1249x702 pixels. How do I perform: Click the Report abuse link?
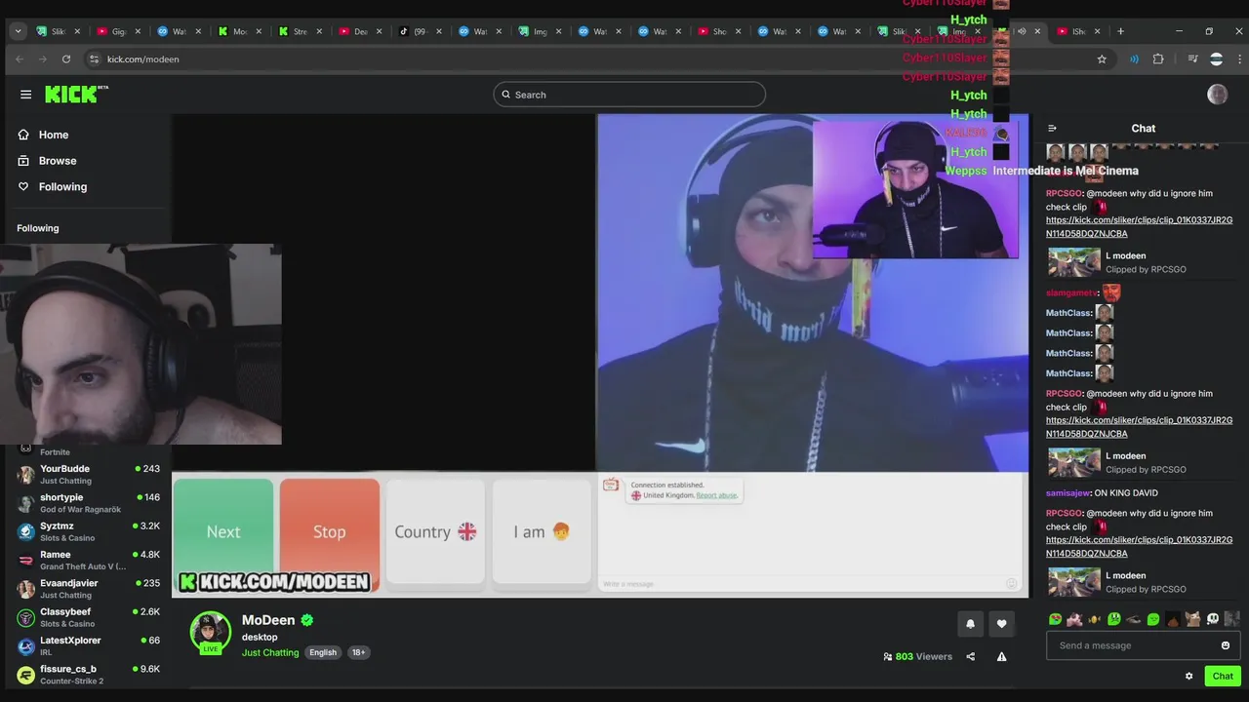click(716, 495)
